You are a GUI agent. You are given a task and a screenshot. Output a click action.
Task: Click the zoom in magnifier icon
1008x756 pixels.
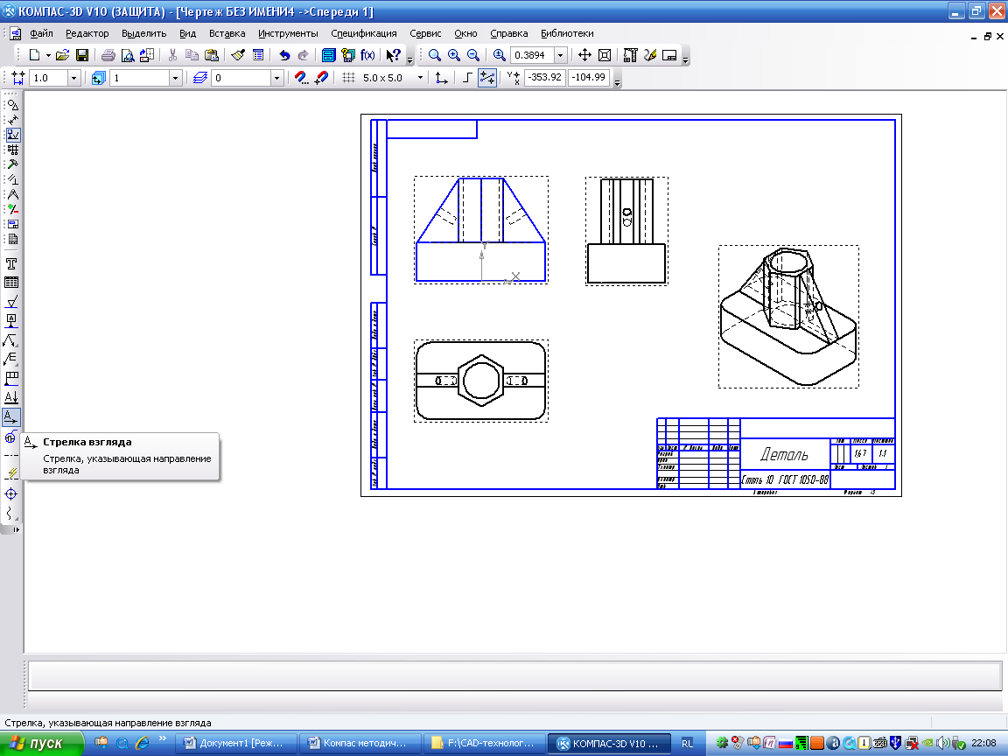point(453,55)
